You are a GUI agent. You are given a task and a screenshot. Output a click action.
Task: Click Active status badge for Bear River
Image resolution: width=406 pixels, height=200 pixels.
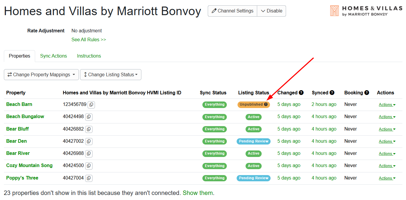(x=254, y=154)
